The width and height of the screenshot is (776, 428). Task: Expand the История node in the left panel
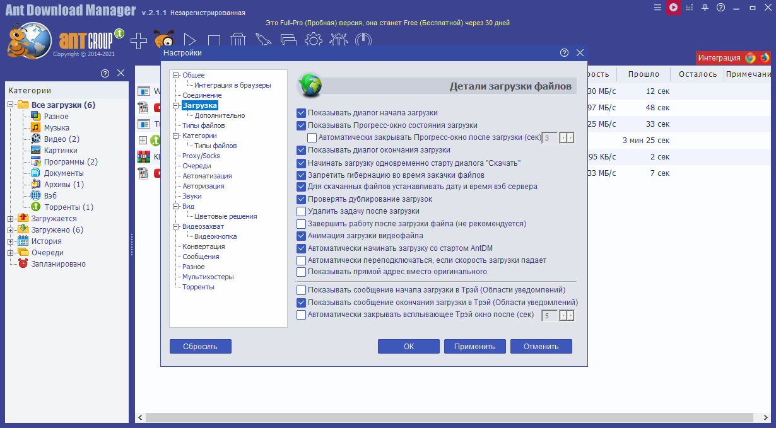point(11,241)
